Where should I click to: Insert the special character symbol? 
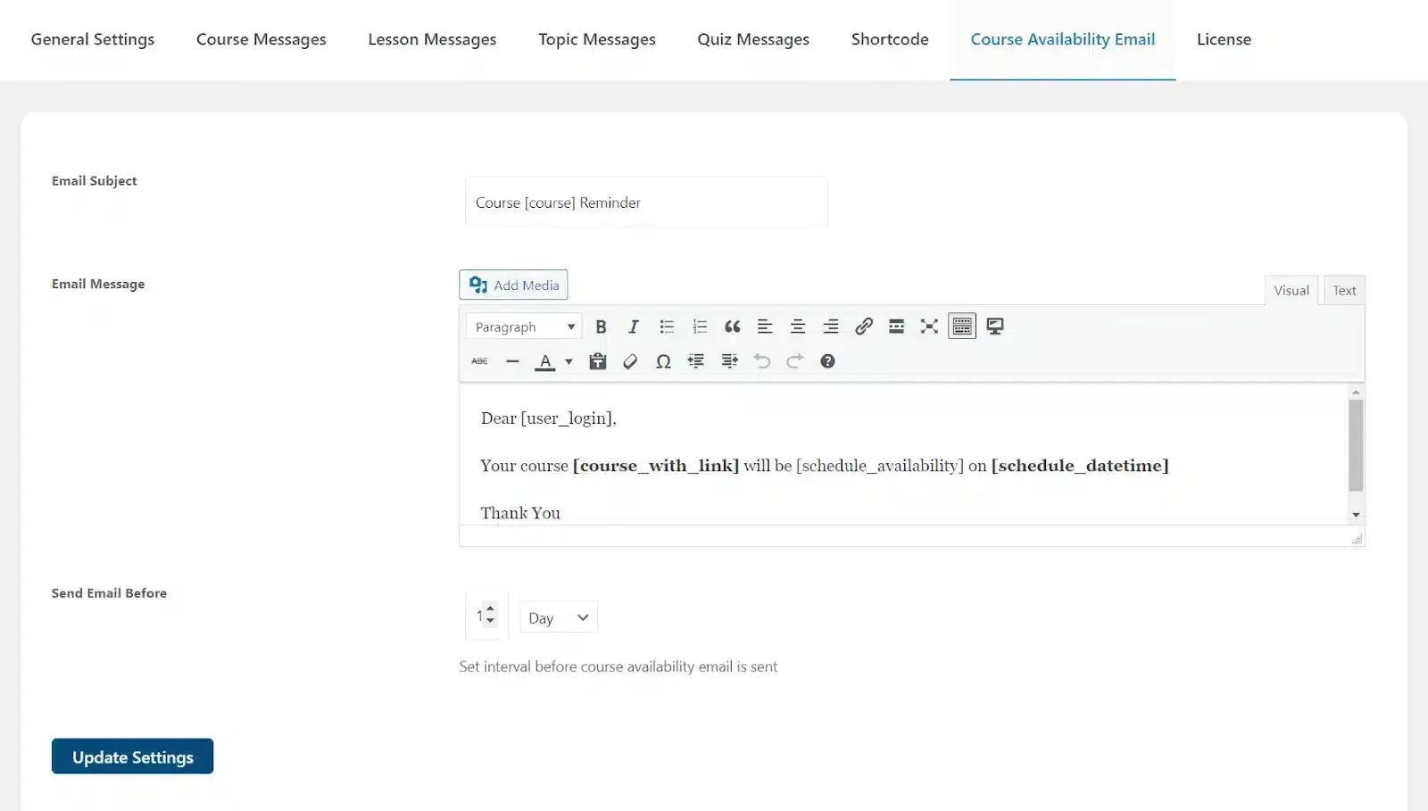click(663, 361)
